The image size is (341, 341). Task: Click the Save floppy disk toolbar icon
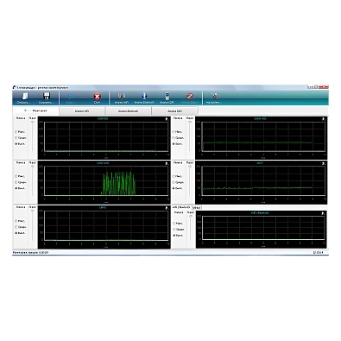point(47,96)
